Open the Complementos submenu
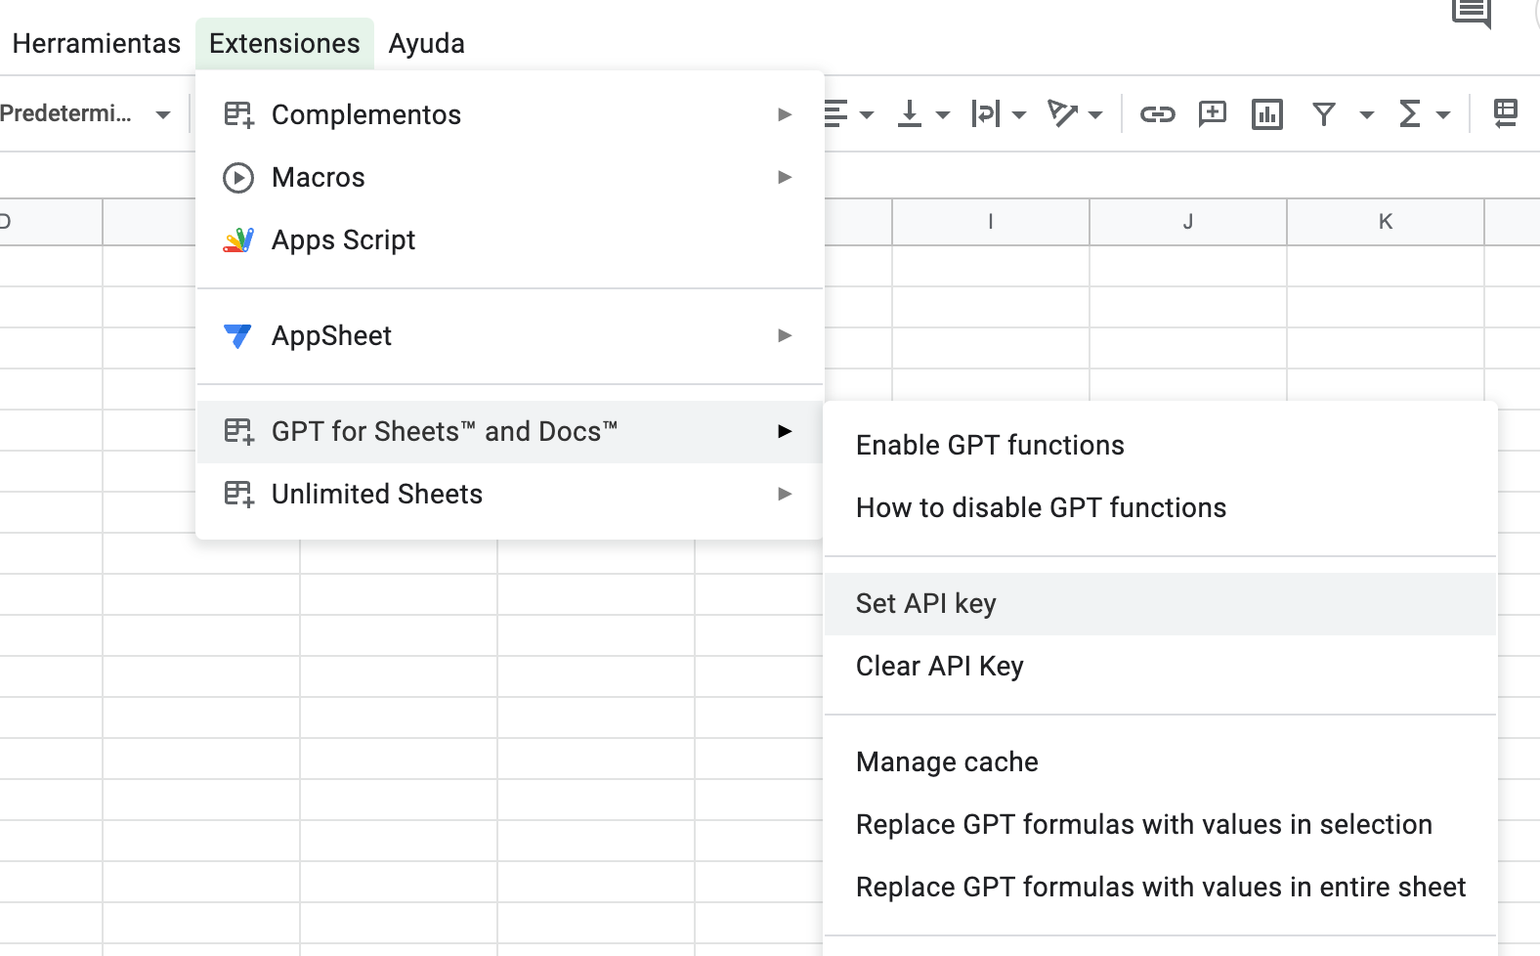 point(510,114)
